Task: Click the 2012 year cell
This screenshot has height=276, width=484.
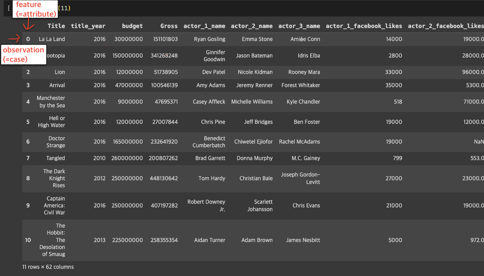Action: pyautogui.click(x=99, y=178)
